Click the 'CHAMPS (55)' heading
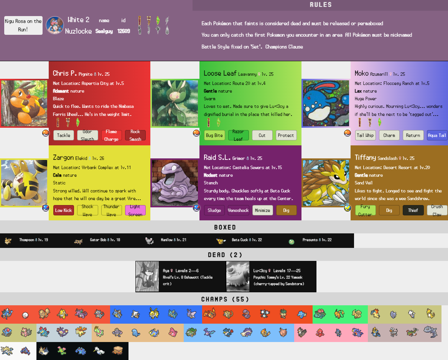Viewport: 448px width, 360px height. point(225,299)
